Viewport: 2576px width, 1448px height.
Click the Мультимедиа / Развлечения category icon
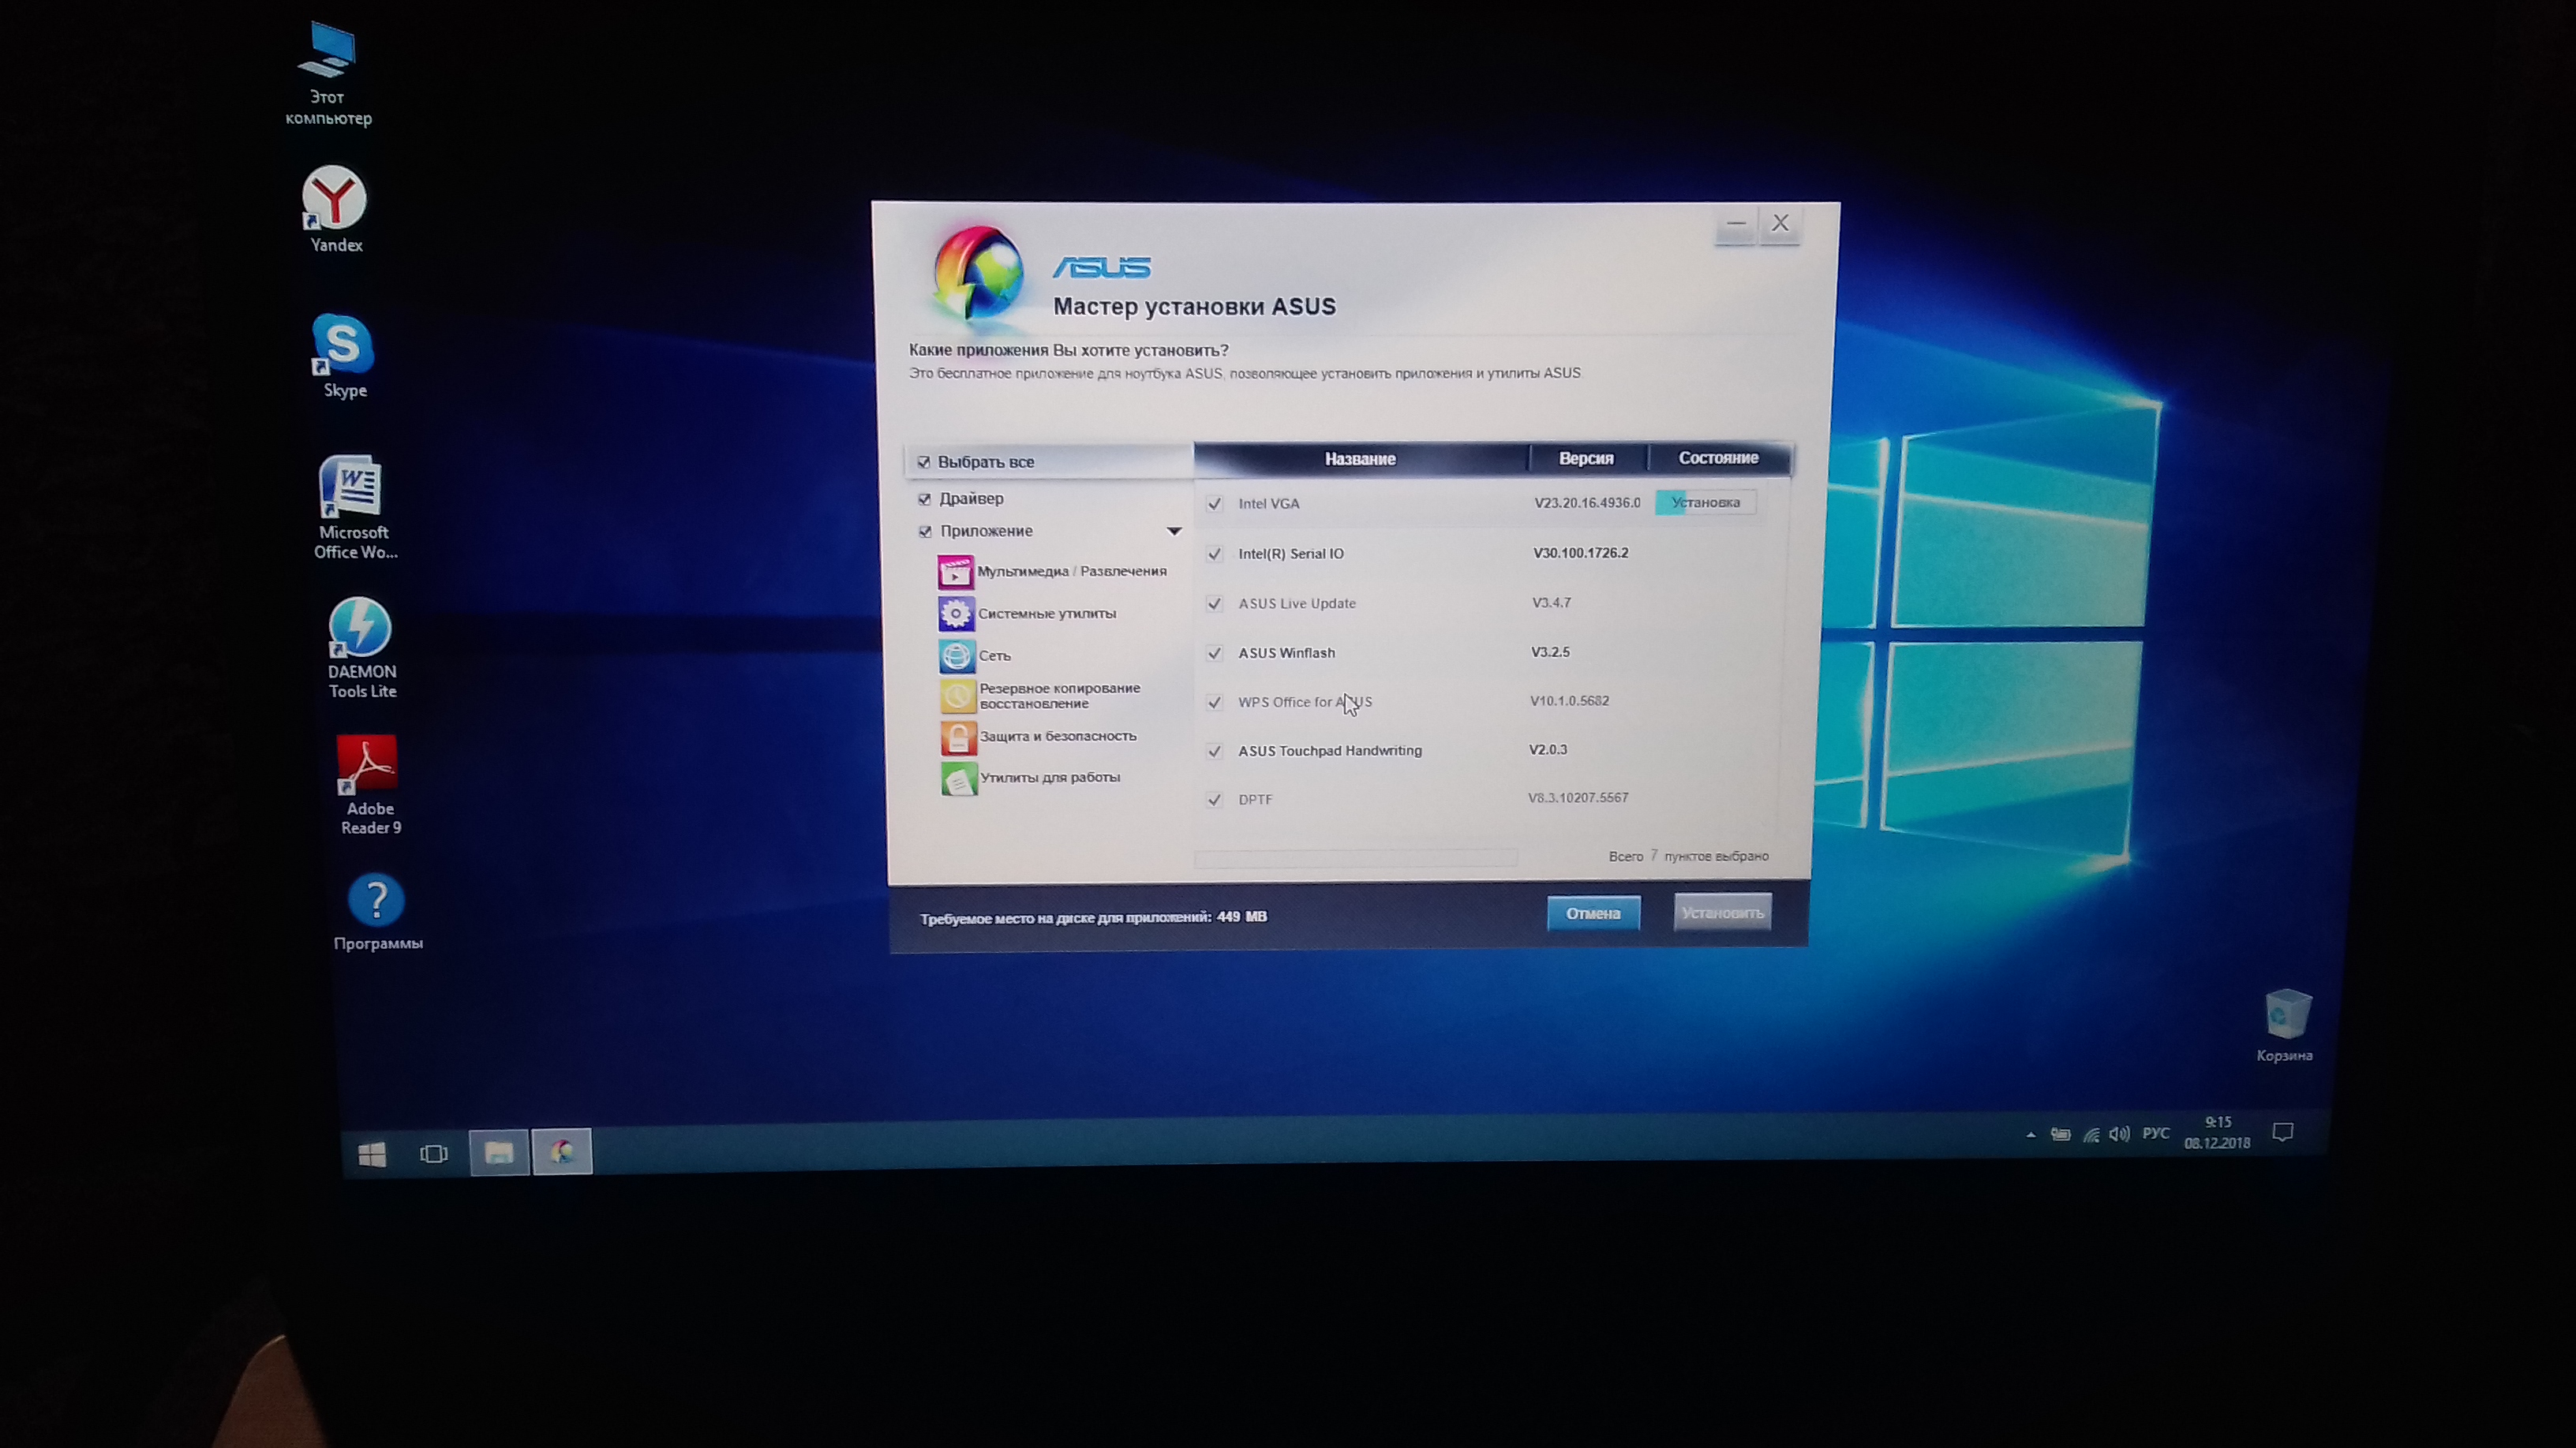tap(956, 572)
